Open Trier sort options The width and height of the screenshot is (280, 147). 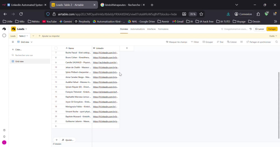(220, 42)
